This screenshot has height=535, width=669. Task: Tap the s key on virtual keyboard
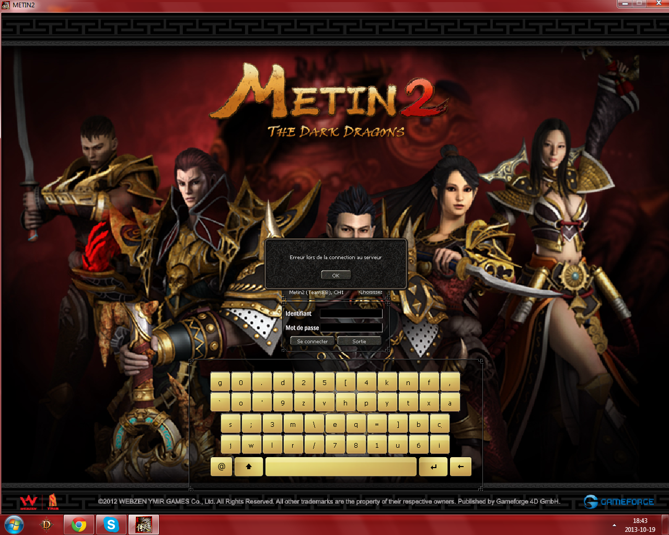click(x=230, y=424)
